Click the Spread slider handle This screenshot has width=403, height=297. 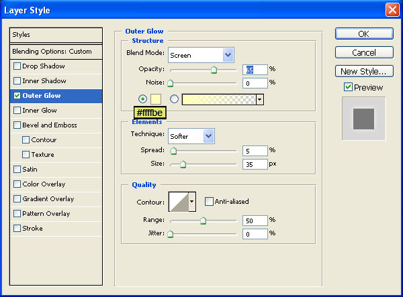click(x=173, y=151)
